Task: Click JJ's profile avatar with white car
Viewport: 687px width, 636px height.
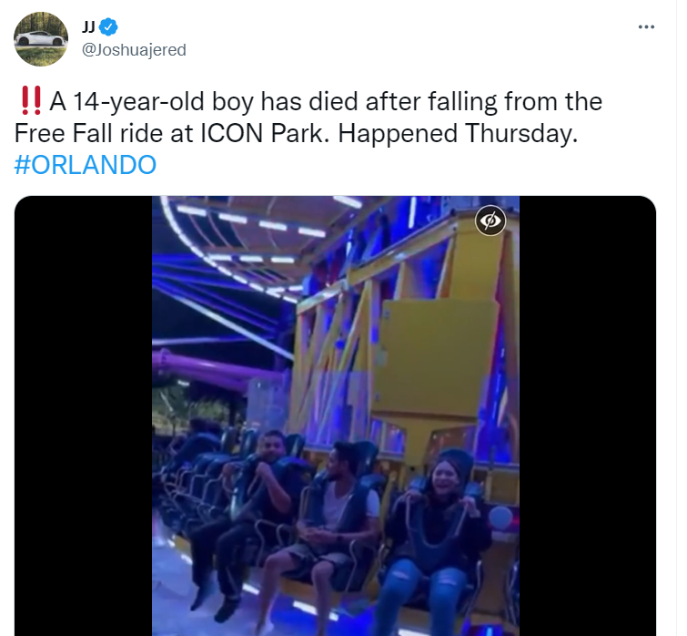Action: click(x=41, y=39)
